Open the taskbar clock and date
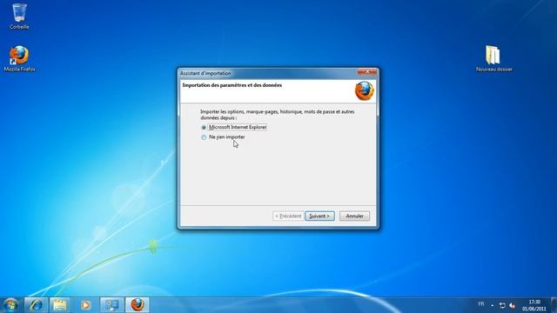 pos(534,305)
